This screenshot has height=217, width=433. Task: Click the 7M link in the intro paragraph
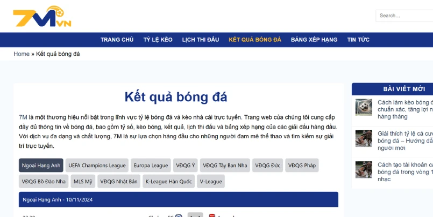click(x=23, y=117)
